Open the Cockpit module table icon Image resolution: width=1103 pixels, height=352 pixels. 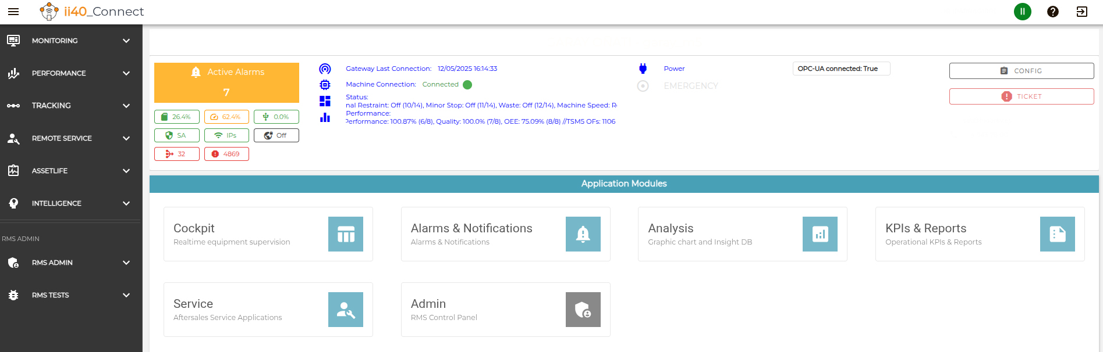346,234
